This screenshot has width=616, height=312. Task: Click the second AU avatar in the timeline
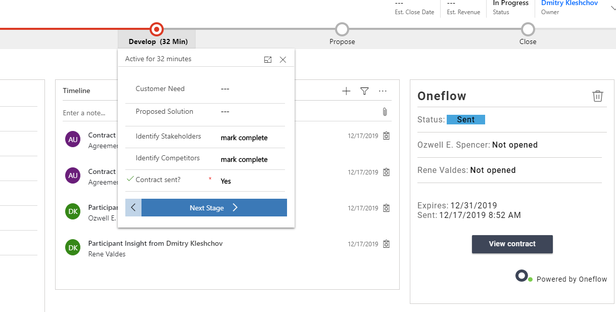73,175
